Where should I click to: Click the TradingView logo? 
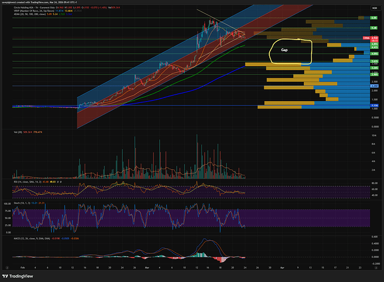click(x=21, y=274)
